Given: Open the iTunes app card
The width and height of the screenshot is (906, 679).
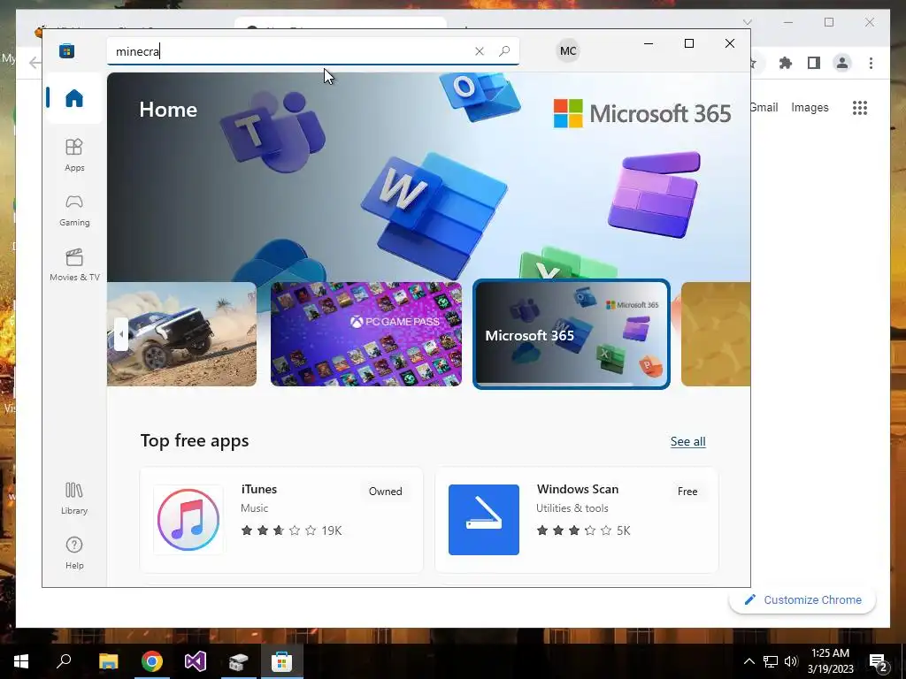Looking at the screenshot, I should point(281,520).
